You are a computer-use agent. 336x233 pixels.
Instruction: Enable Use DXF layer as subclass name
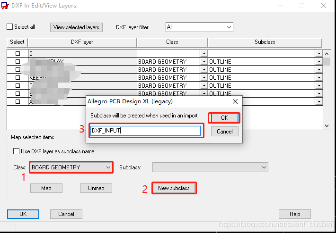[x=16, y=151]
